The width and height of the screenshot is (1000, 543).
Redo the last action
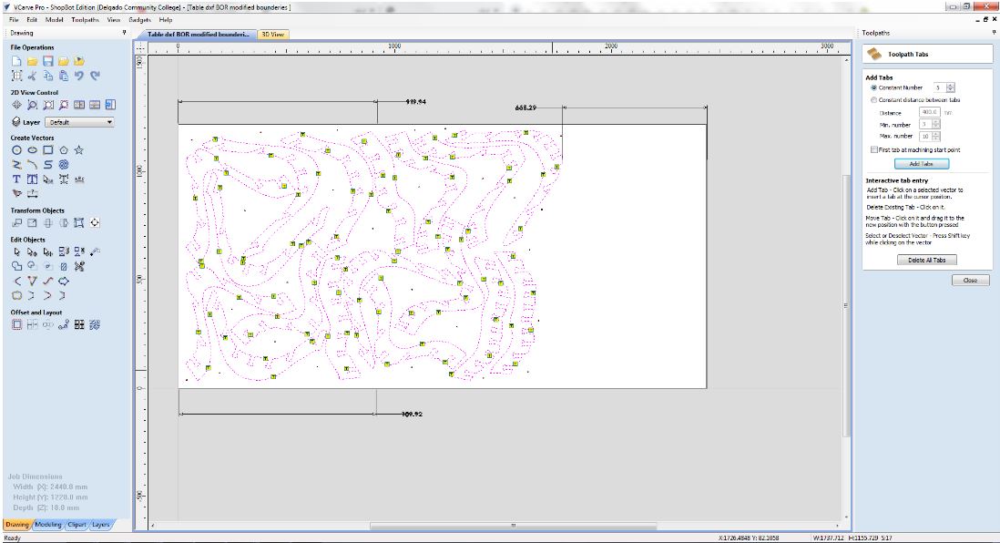(x=95, y=76)
